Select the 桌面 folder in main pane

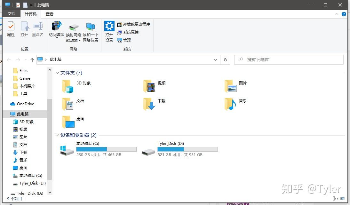tap(73, 122)
